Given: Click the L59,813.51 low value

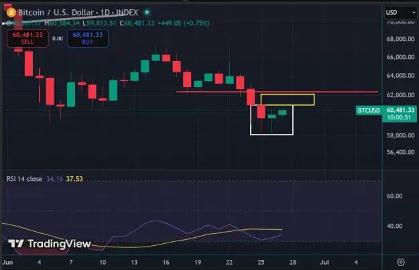Looking at the screenshot, I should coord(99,23).
